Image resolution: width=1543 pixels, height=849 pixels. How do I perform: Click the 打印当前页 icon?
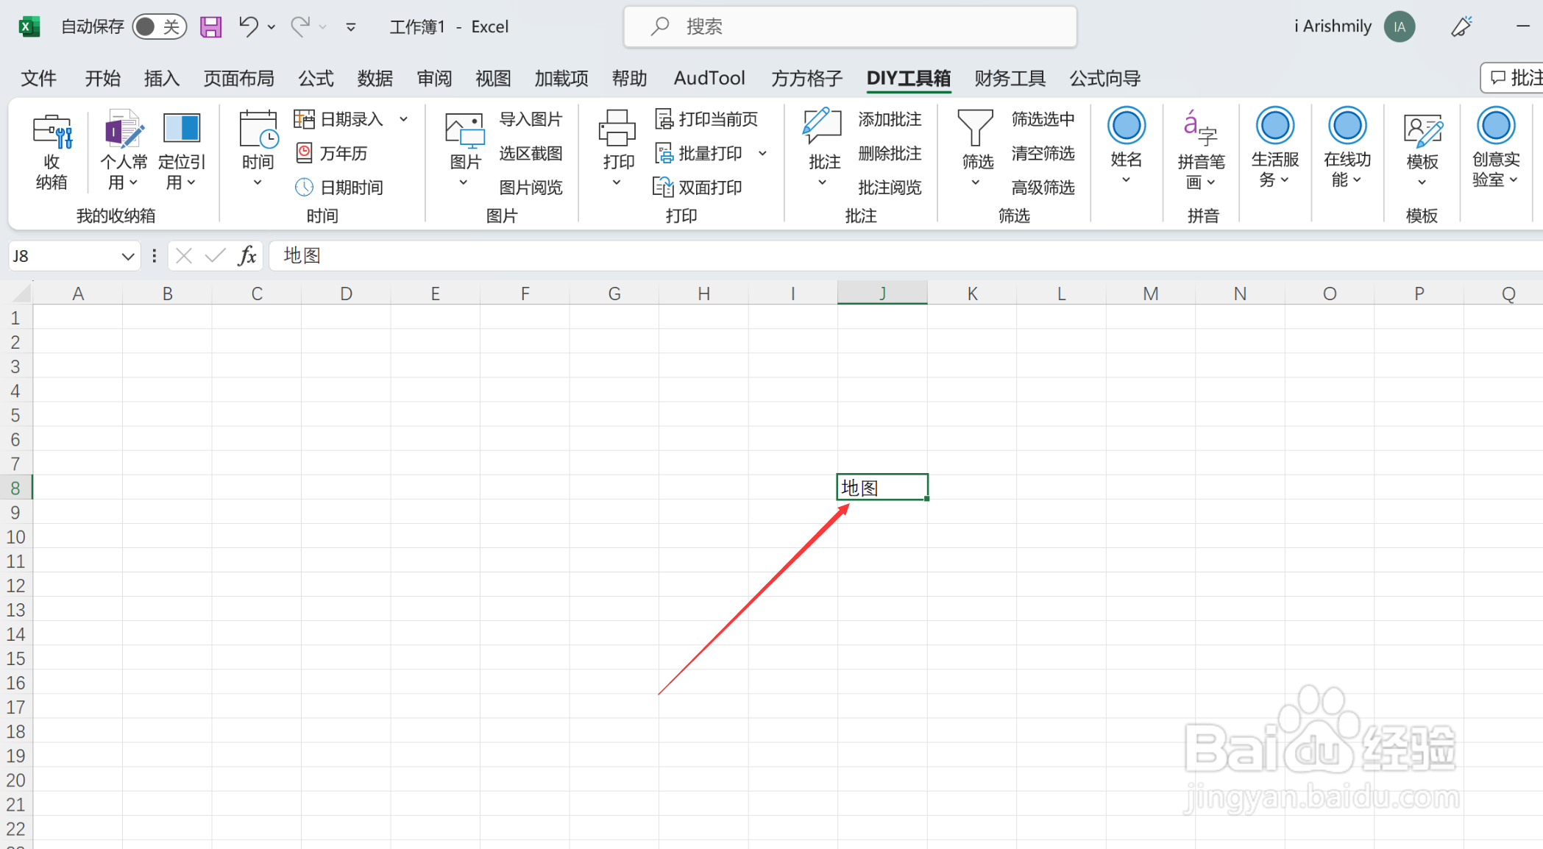click(664, 119)
